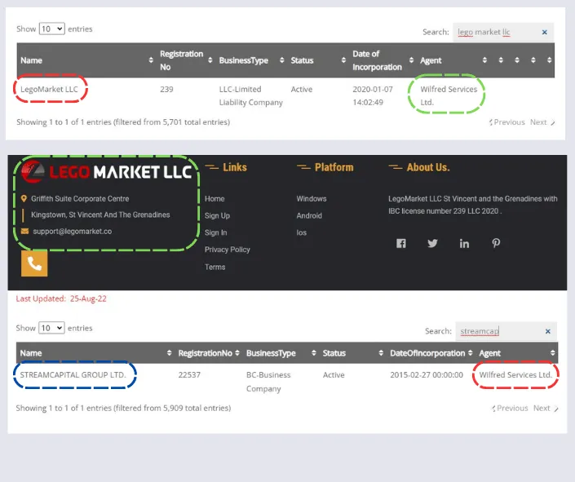Select registration number 22537 cell

[x=189, y=375]
